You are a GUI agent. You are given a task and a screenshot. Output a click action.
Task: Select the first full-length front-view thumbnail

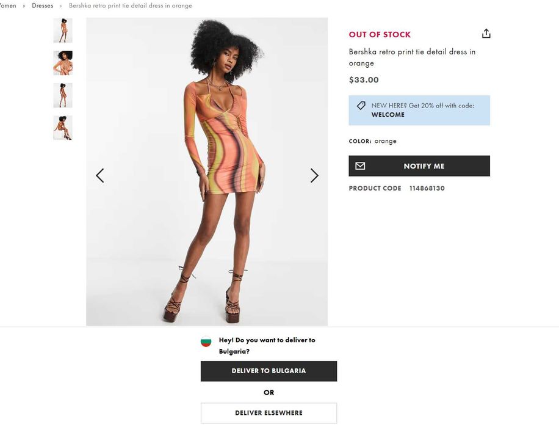tap(63, 31)
